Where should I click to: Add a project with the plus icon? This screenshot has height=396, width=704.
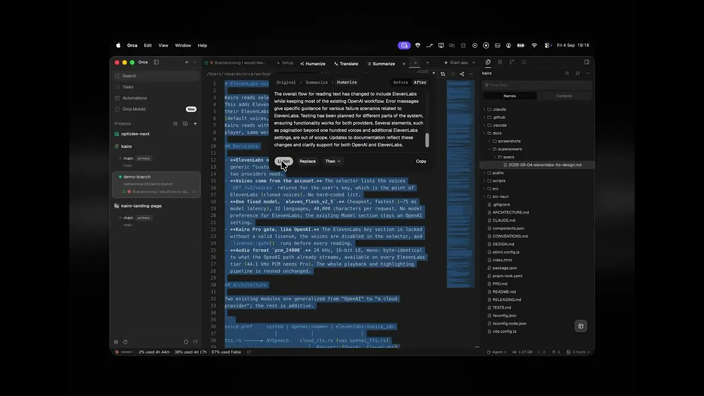[195, 124]
